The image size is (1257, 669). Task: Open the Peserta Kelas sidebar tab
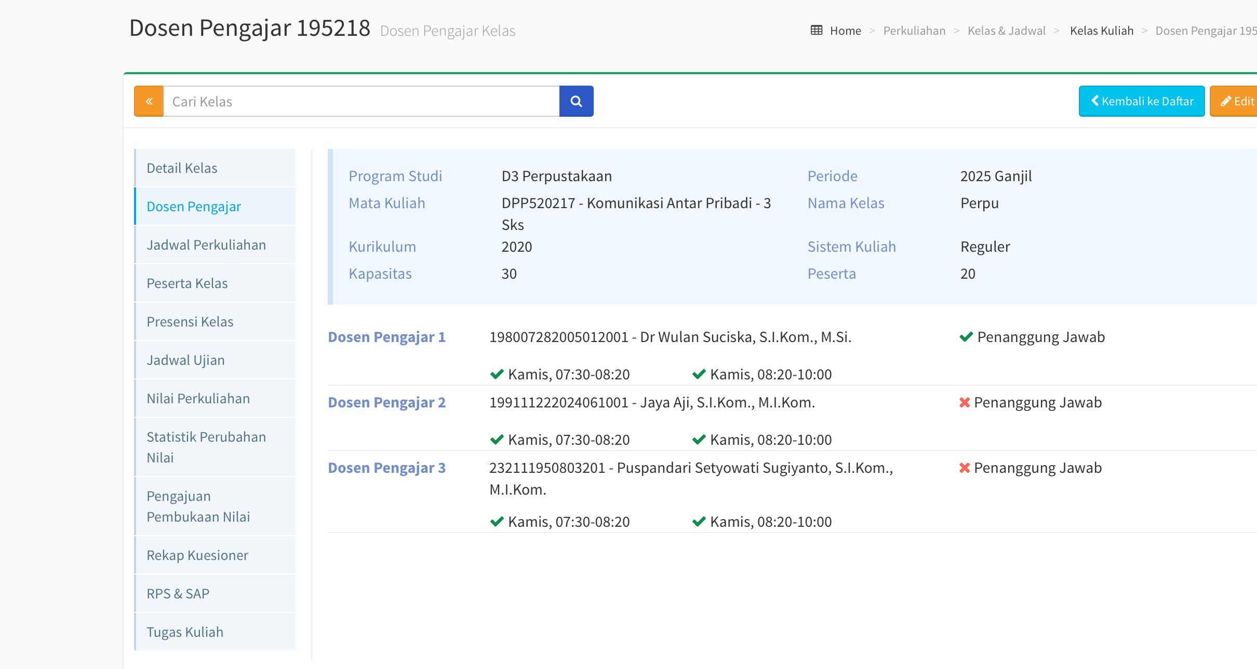pyautogui.click(x=187, y=283)
